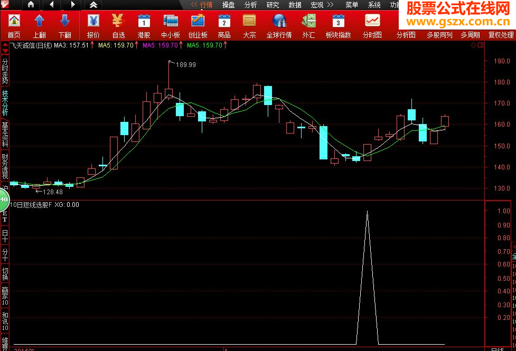Click the 上翻 page-up arrow icon
The height and width of the screenshot is (351, 516).
(x=40, y=26)
